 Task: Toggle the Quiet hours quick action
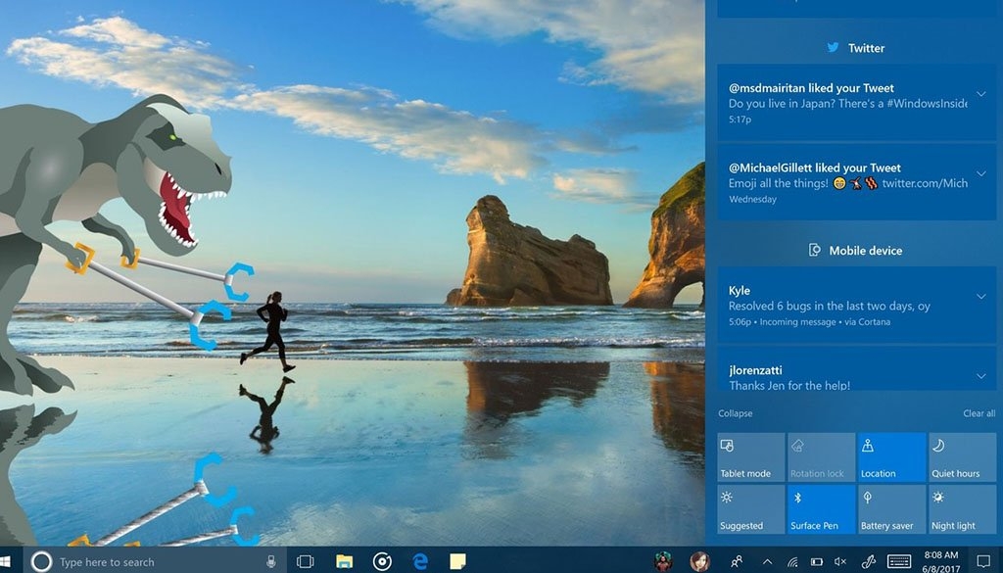point(962,457)
